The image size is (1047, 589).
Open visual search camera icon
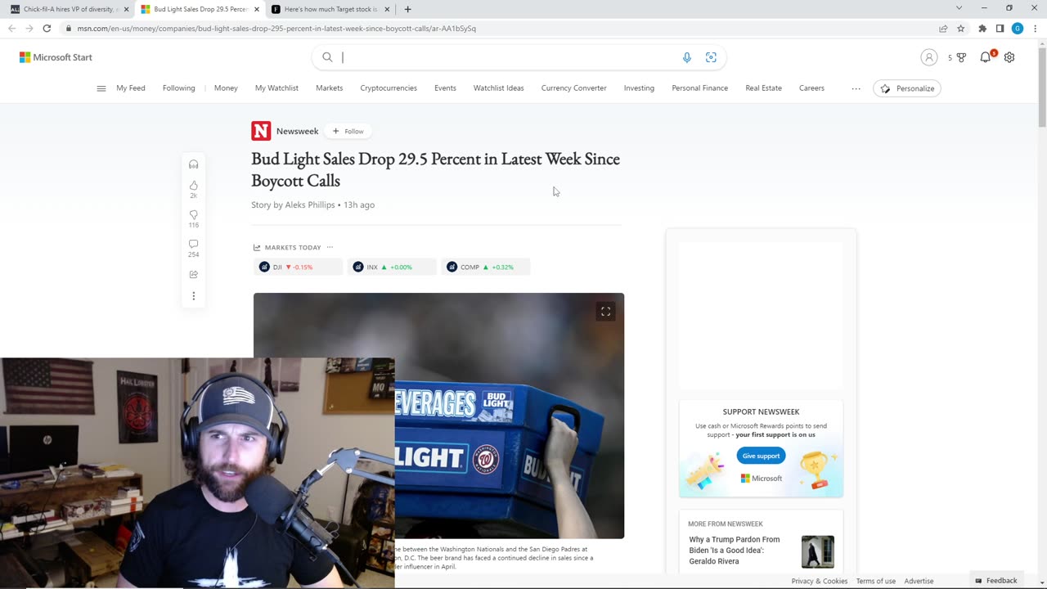(x=711, y=57)
